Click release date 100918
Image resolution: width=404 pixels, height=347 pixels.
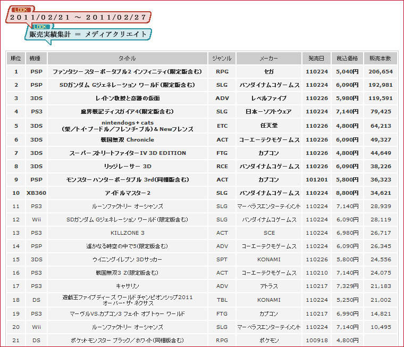click(x=317, y=341)
